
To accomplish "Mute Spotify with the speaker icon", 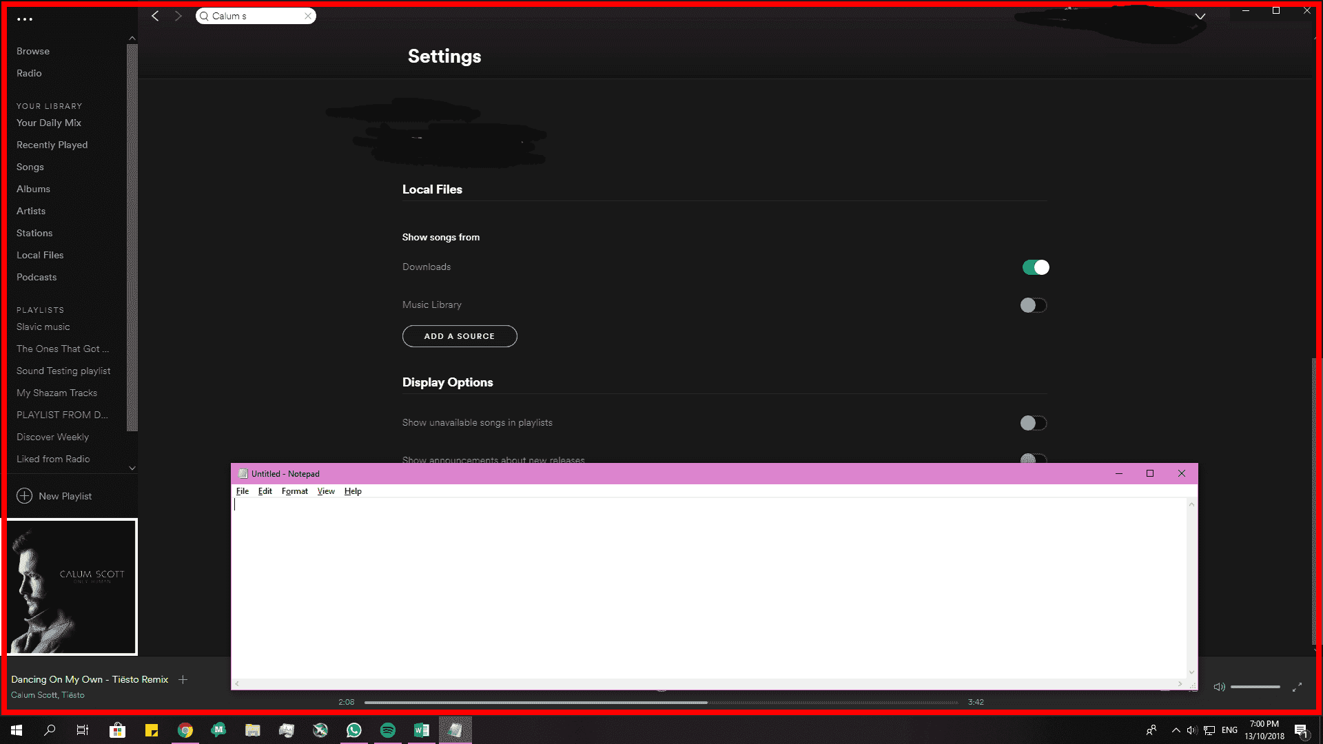I will coord(1219,687).
